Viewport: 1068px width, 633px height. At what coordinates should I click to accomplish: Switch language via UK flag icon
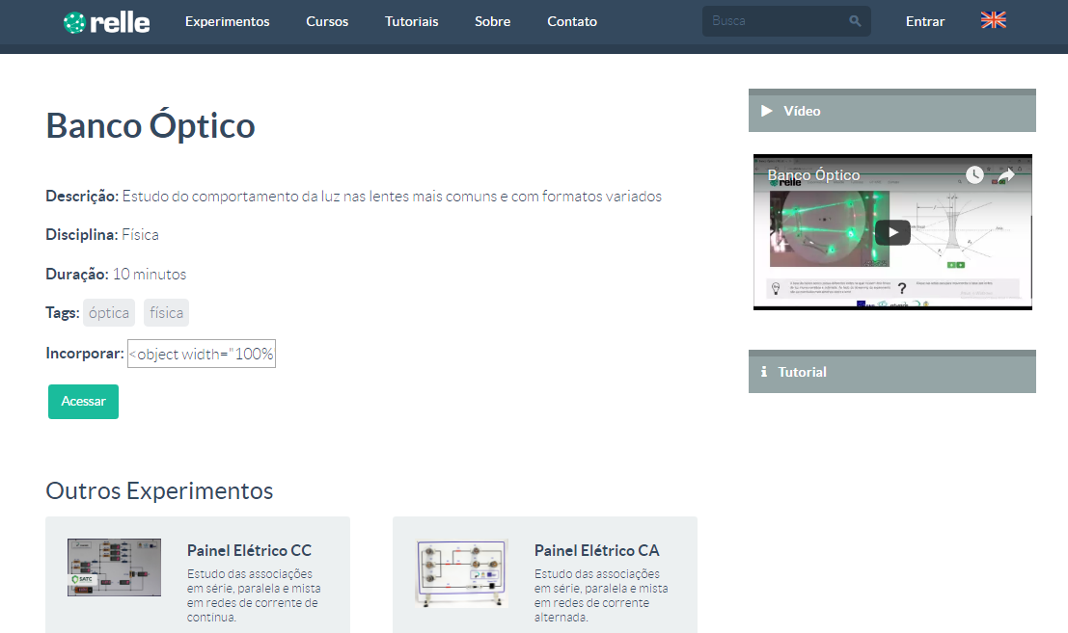pos(993,20)
